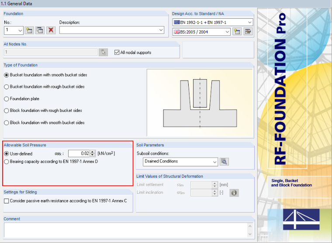
Task: Expand the Description dropdown
Action: 161,30
